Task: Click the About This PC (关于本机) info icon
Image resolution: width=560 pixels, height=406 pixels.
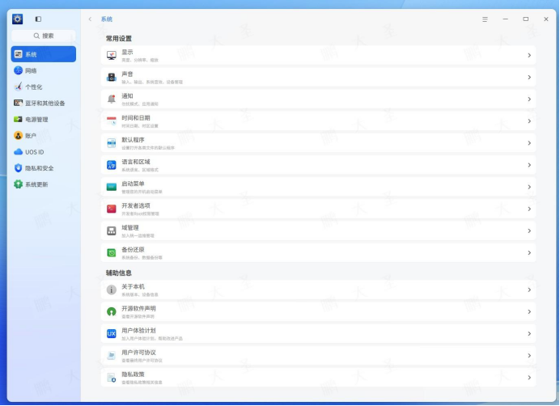Action: [112, 290]
